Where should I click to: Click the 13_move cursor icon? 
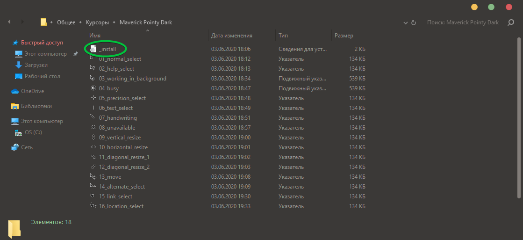click(x=93, y=176)
